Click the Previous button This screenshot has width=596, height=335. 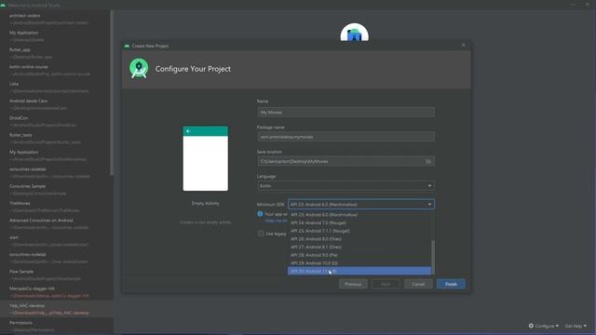[353, 284]
